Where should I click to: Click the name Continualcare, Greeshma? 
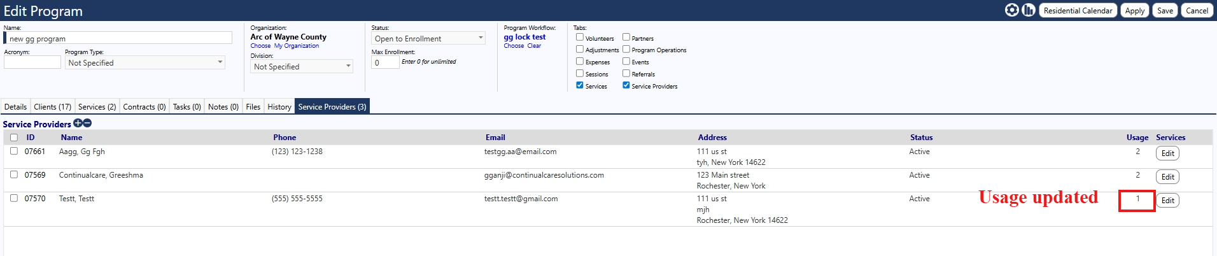(101, 175)
